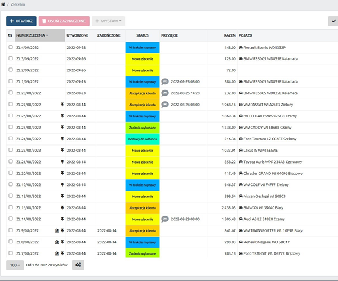The height and width of the screenshot is (281, 338).
Task: Click pin icon on ZL 26/08/2022 row
Action: [63, 116]
